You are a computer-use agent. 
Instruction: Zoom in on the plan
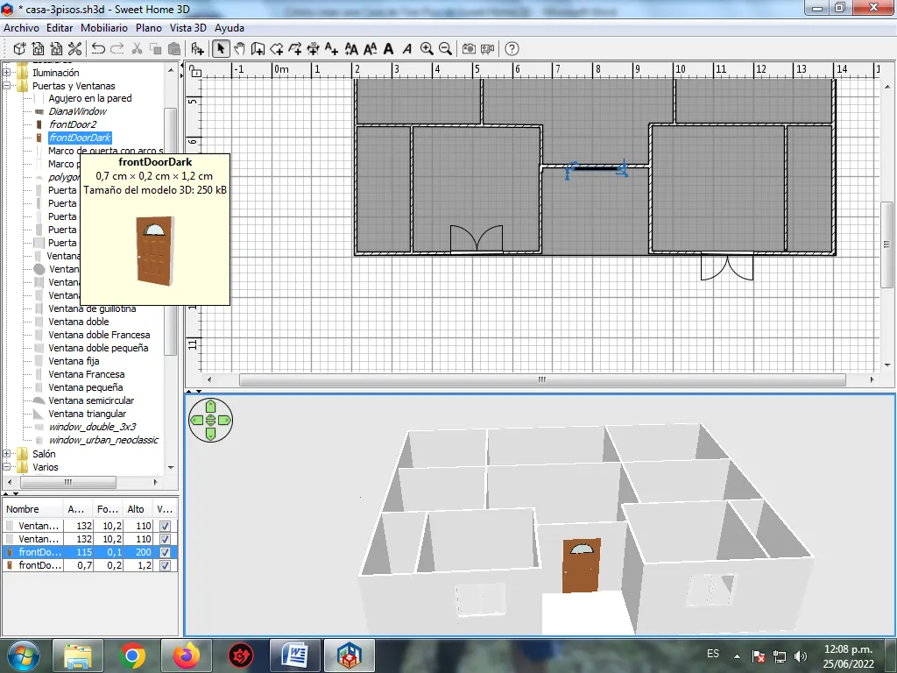(x=427, y=49)
